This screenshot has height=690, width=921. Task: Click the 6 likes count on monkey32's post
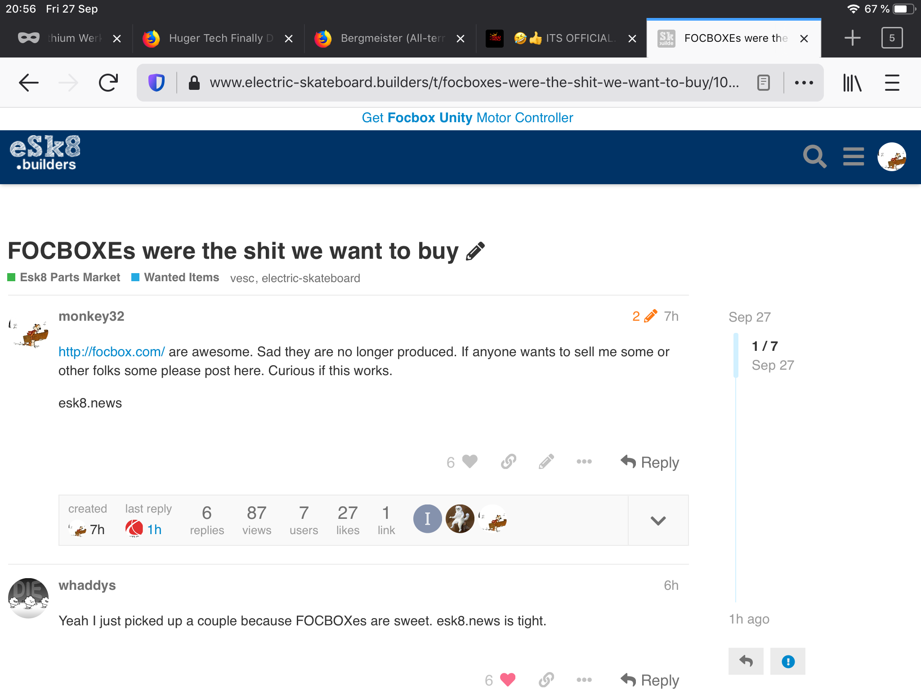tap(451, 462)
